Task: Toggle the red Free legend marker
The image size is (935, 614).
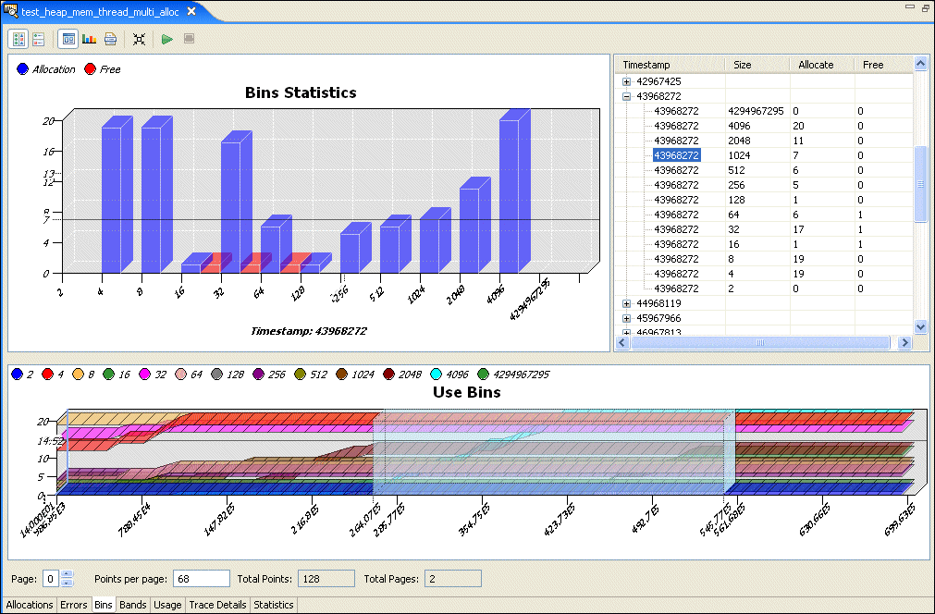Action: [x=90, y=69]
